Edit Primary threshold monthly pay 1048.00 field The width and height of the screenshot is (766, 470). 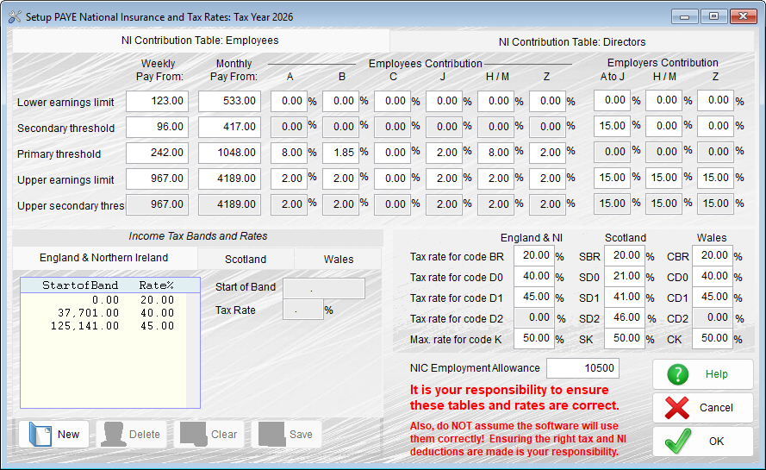coord(229,154)
